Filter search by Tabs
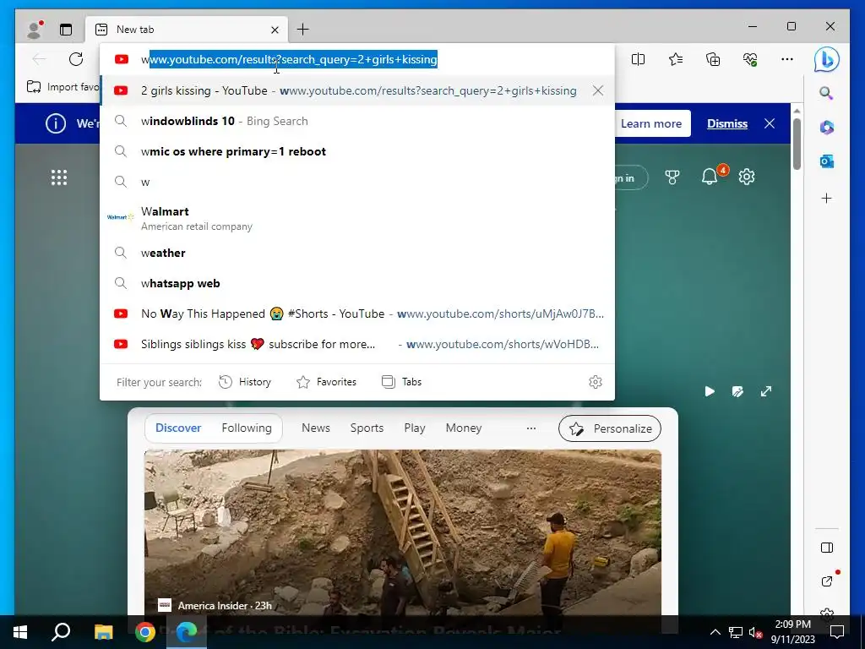The width and height of the screenshot is (865, 649). (401, 382)
